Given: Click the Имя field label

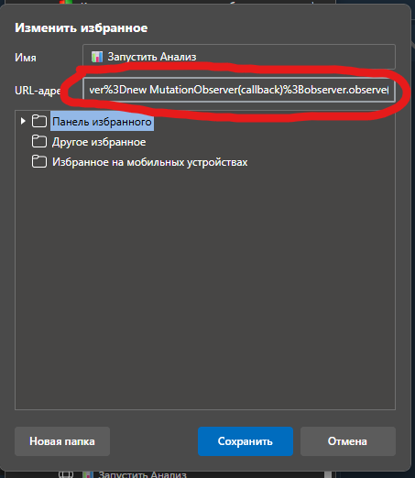Looking at the screenshot, I should (x=26, y=58).
